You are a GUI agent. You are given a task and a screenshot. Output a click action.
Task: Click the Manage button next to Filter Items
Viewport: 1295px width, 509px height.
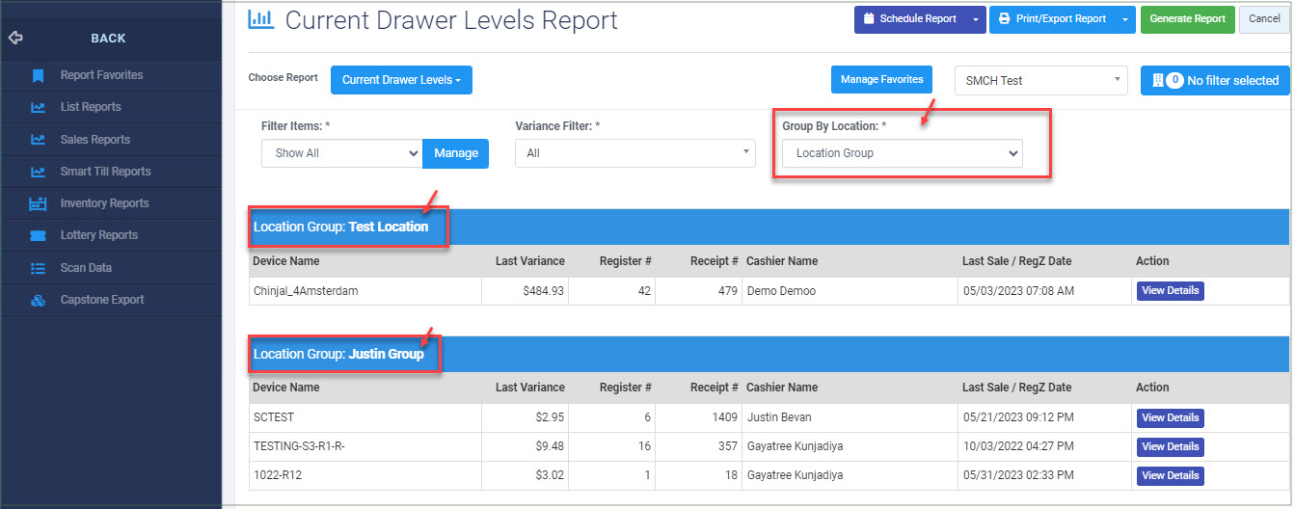(x=456, y=153)
